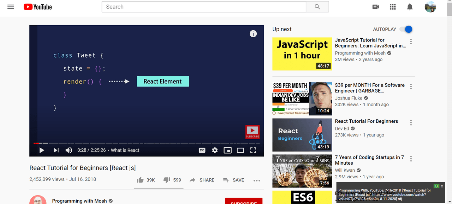Click the 3:28 / 2:25:26 time display

(91, 150)
